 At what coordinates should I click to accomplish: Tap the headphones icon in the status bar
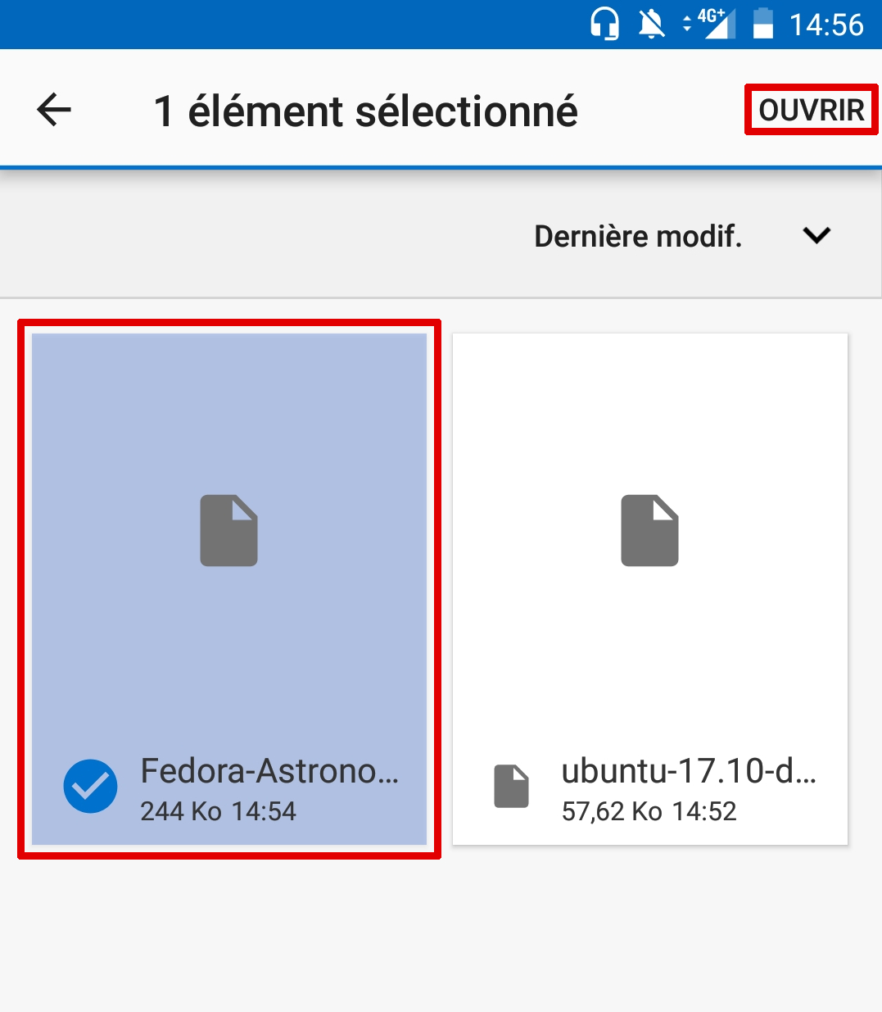[x=605, y=24]
